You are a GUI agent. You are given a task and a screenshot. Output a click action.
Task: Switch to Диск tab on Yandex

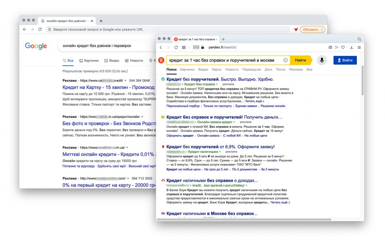coord(268,70)
